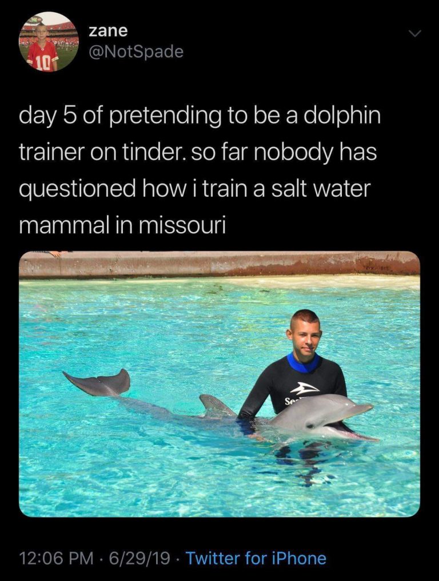The width and height of the screenshot is (439, 581).
Task: Click the Twitter for iPhone source link
Action: click(x=256, y=558)
